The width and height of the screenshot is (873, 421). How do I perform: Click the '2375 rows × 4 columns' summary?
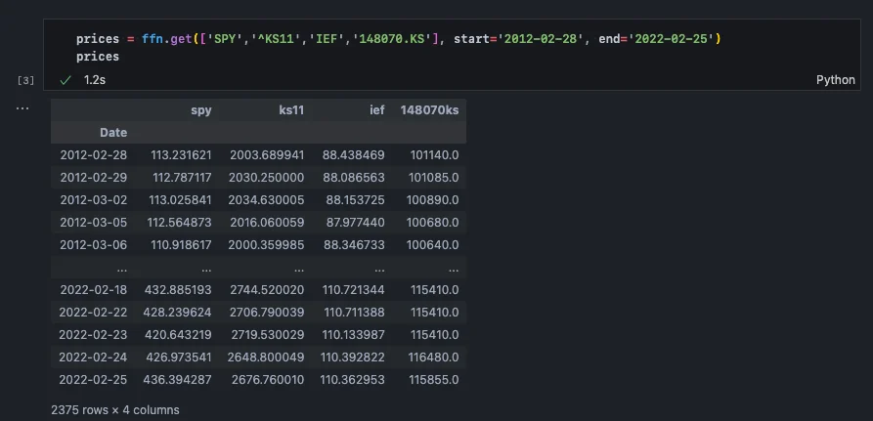coord(115,410)
